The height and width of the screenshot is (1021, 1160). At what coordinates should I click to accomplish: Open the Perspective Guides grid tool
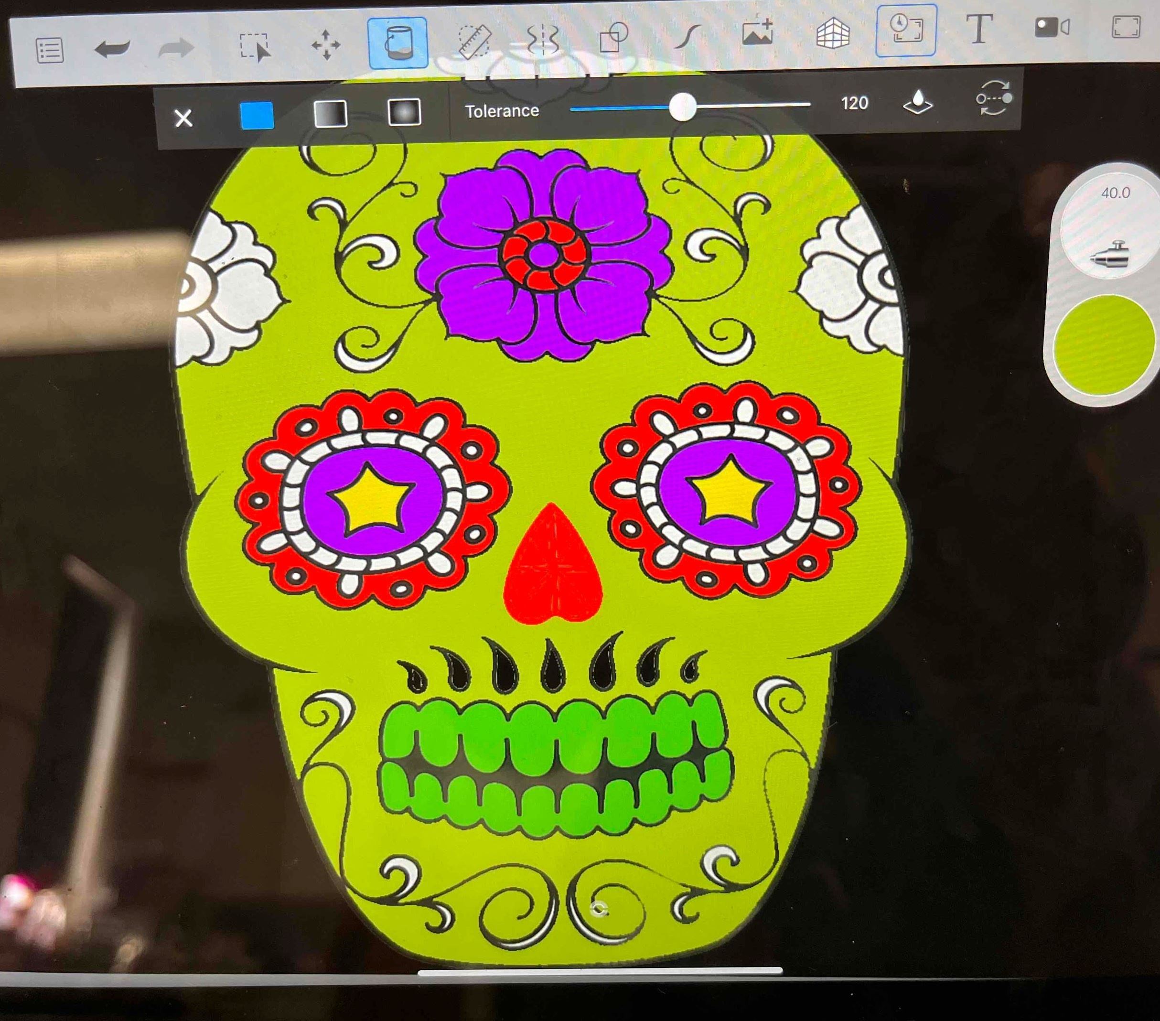click(833, 33)
